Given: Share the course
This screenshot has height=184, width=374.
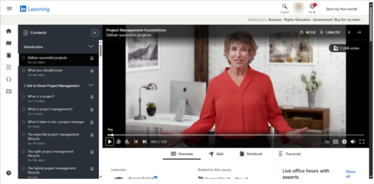Looking at the screenshot, I should 359,32.
